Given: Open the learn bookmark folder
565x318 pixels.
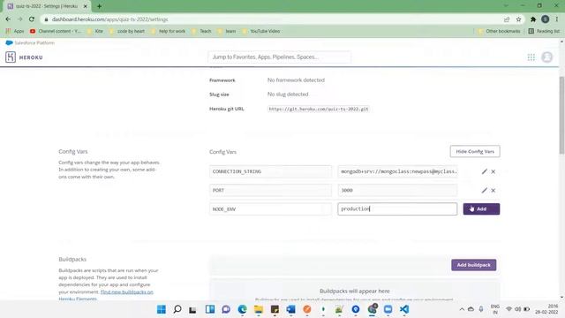Looking at the screenshot, I should point(227,32).
